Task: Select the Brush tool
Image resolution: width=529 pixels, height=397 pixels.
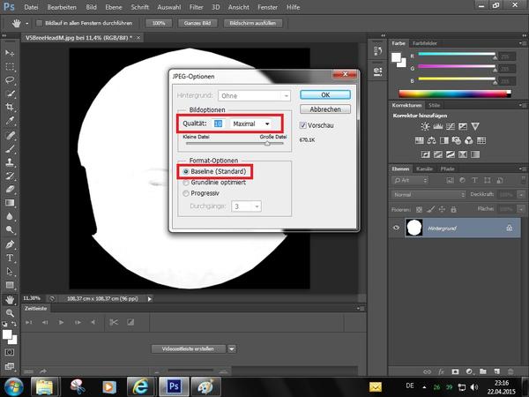Action: coord(10,149)
